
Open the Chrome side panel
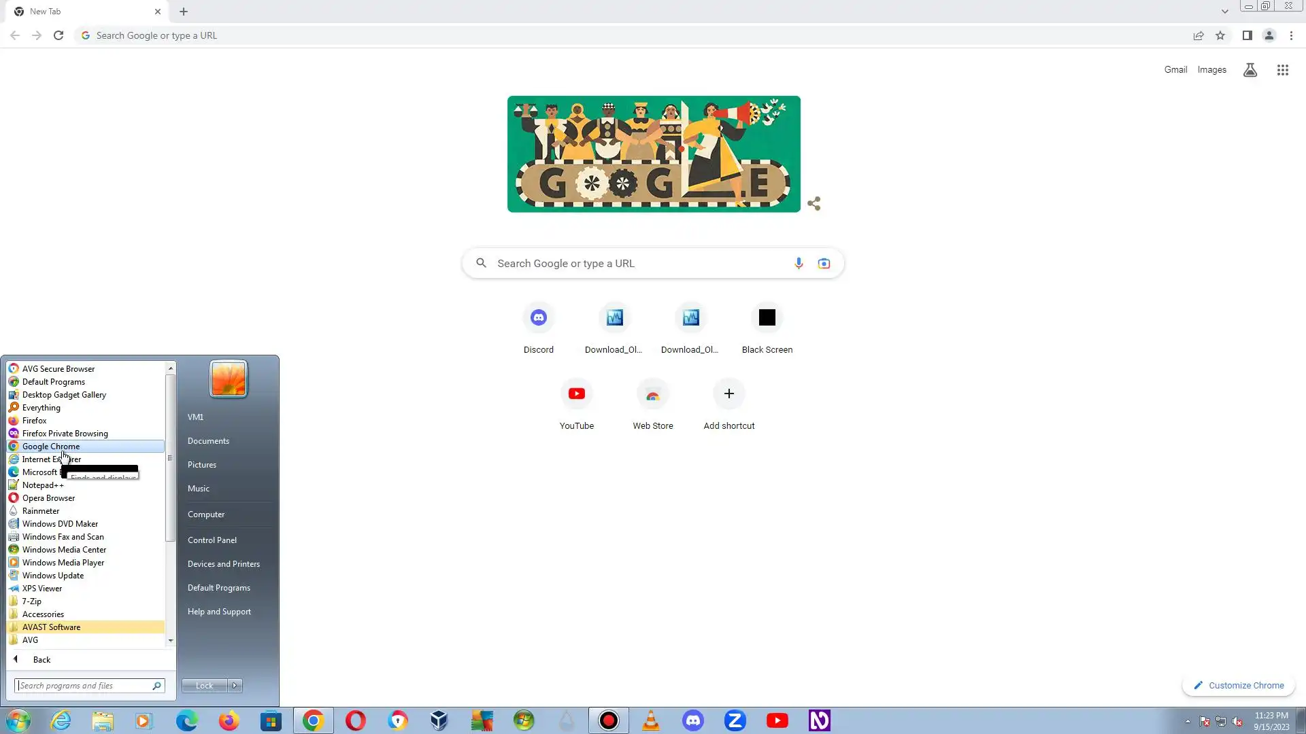(x=1247, y=35)
